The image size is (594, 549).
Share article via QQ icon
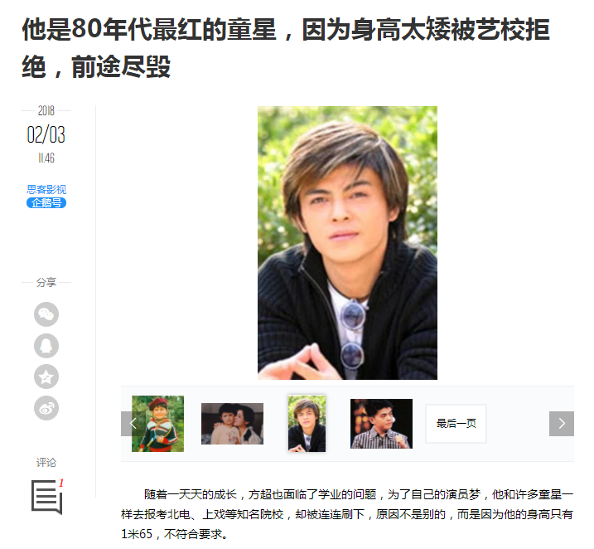click(46, 346)
